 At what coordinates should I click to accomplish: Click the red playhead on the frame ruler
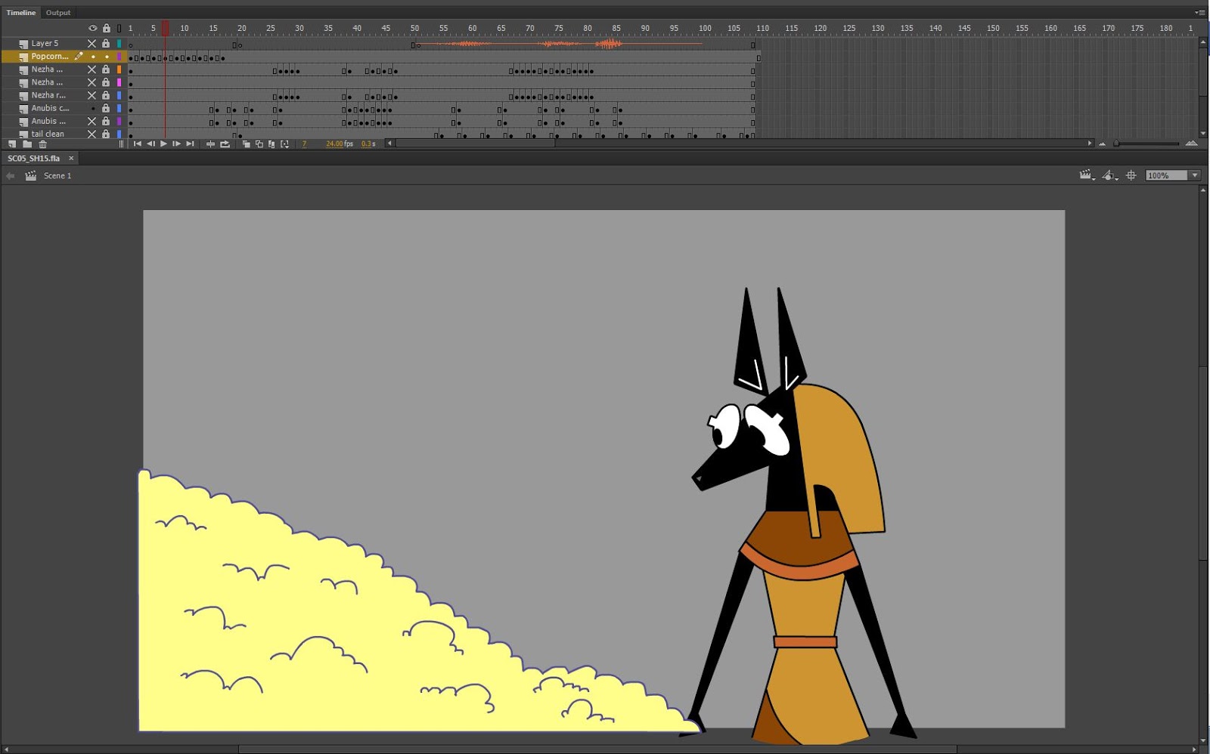165,28
